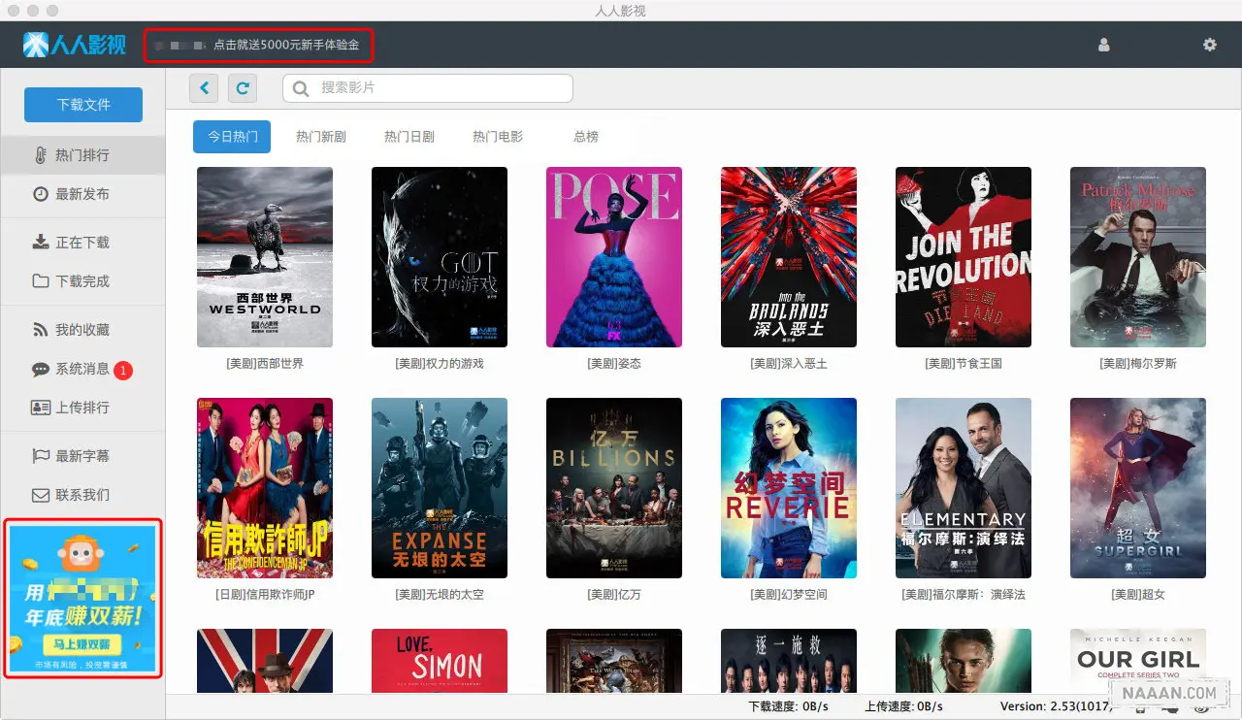Click the [美剧]姿态 title
1242x720 pixels.
pyautogui.click(x=614, y=364)
